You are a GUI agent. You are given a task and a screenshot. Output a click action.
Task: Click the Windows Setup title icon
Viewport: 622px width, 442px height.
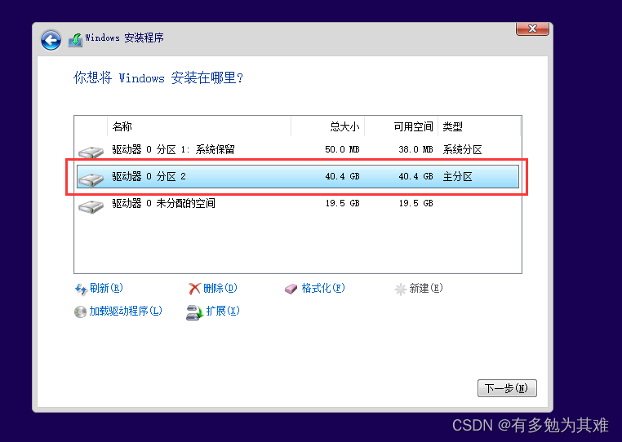point(75,40)
